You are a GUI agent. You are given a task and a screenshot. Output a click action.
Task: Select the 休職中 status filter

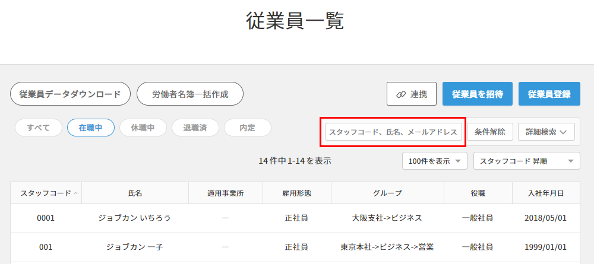tap(143, 128)
